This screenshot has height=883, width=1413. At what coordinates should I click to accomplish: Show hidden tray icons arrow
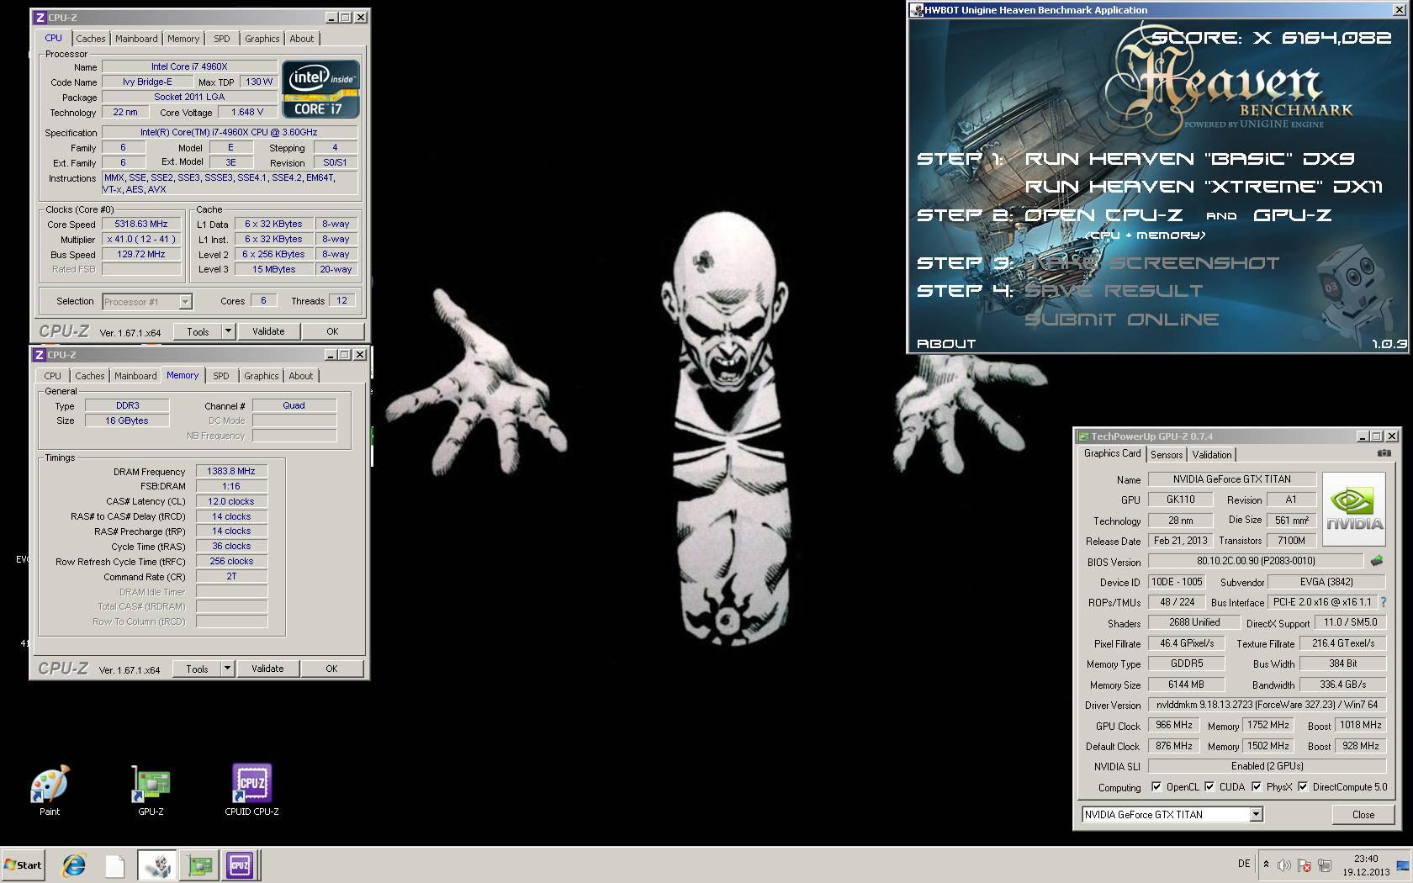coord(1266,864)
